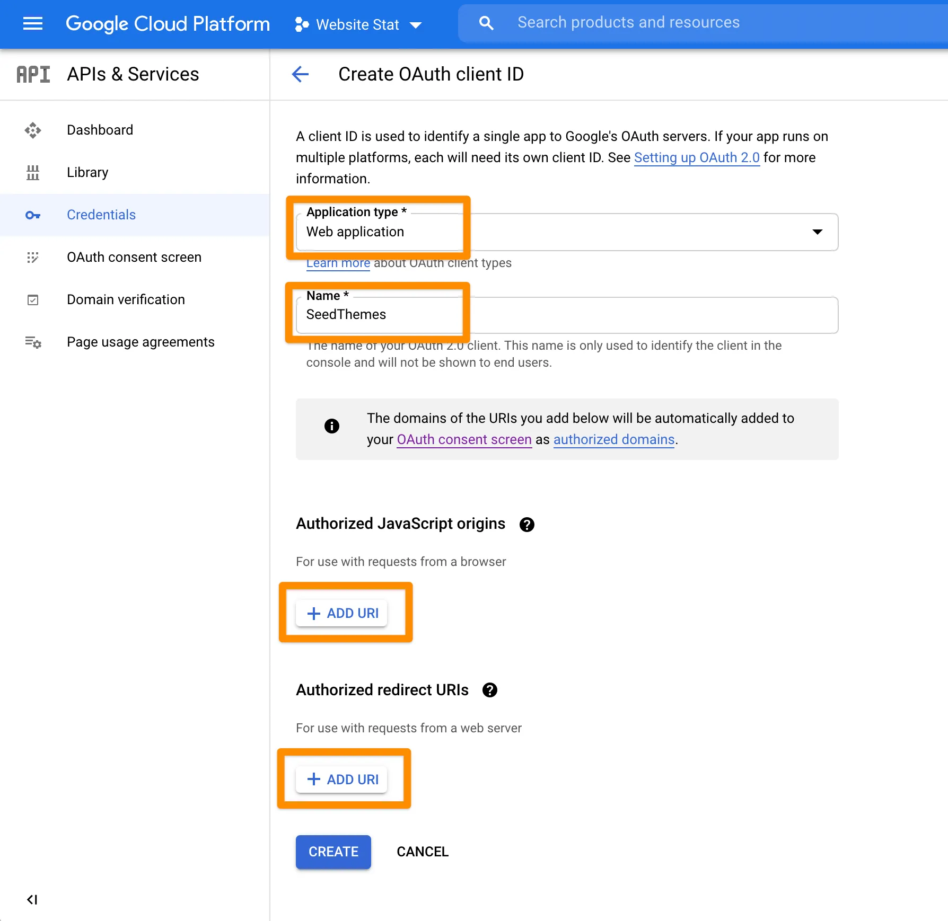The width and height of the screenshot is (948, 921).
Task: Click the Library icon in the sidebar
Action: (33, 173)
